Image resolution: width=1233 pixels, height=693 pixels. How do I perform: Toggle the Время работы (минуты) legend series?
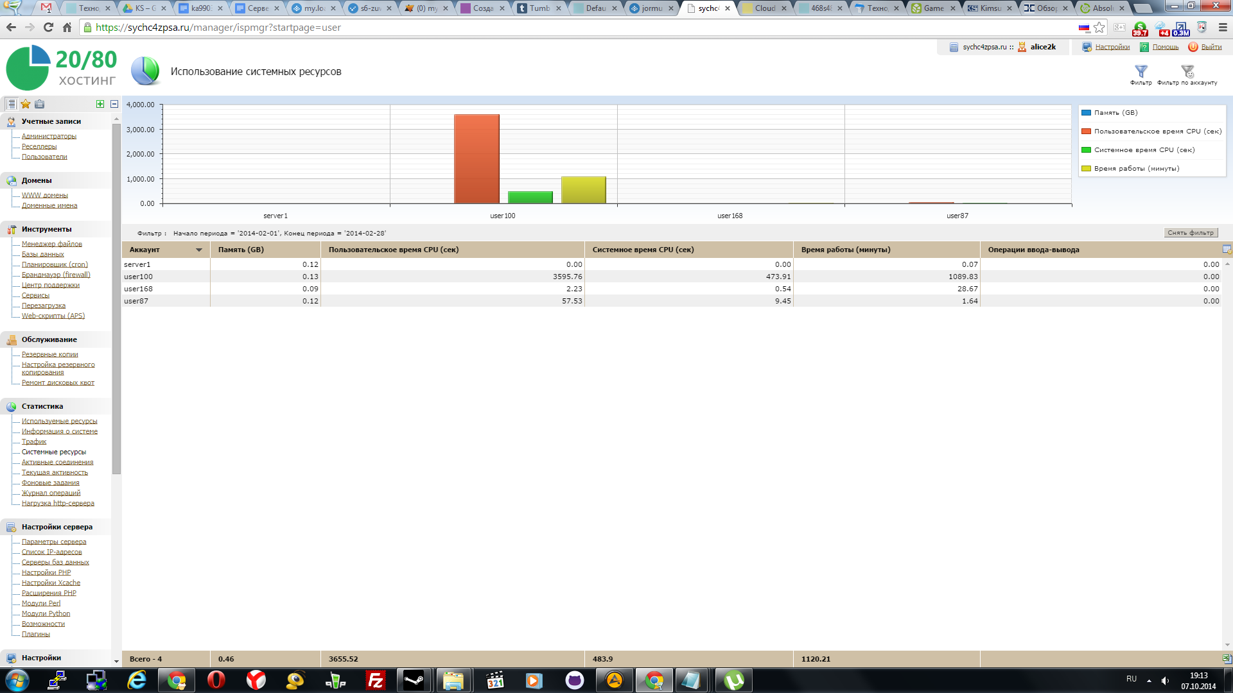coord(1136,169)
